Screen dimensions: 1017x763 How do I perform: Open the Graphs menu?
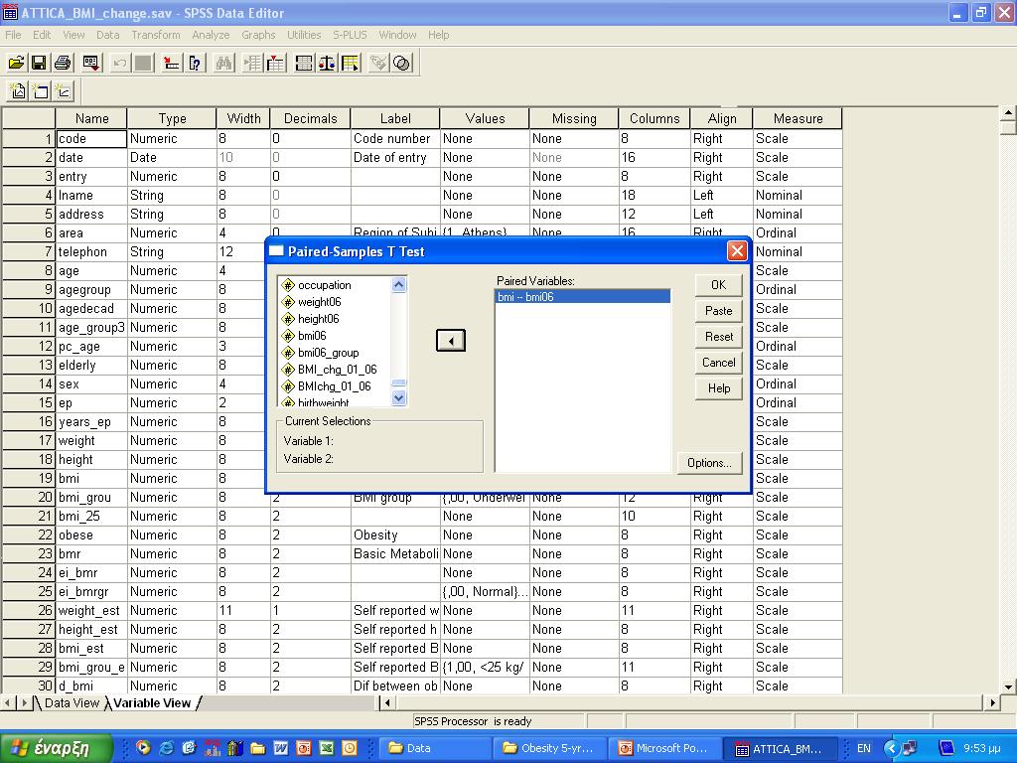pos(258,35)
